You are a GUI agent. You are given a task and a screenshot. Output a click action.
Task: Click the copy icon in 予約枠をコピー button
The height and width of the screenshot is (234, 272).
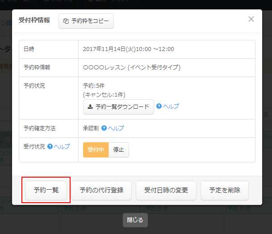click(x=66, y=21)
